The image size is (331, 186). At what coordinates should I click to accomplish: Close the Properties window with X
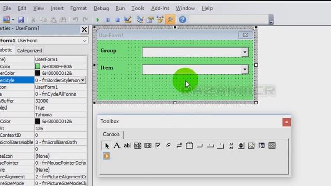coord(84,30)
